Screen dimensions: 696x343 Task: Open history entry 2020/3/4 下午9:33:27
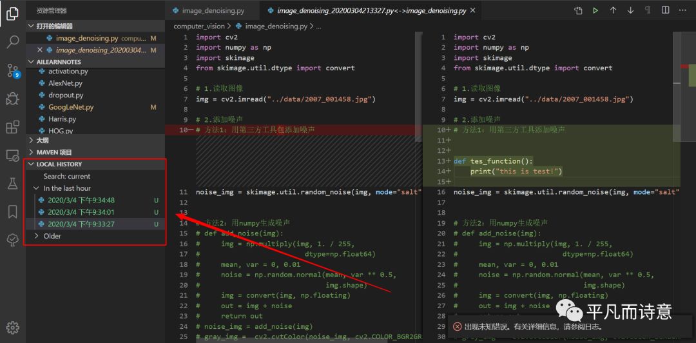95,224
